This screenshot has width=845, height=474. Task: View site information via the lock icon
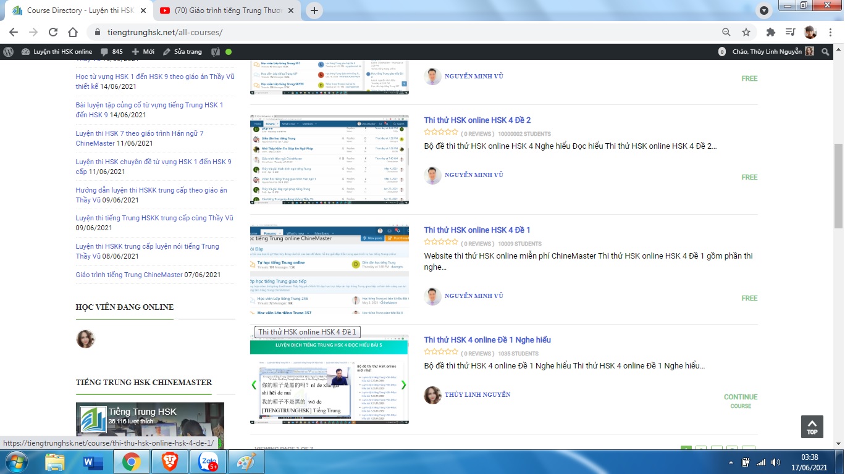98,32
